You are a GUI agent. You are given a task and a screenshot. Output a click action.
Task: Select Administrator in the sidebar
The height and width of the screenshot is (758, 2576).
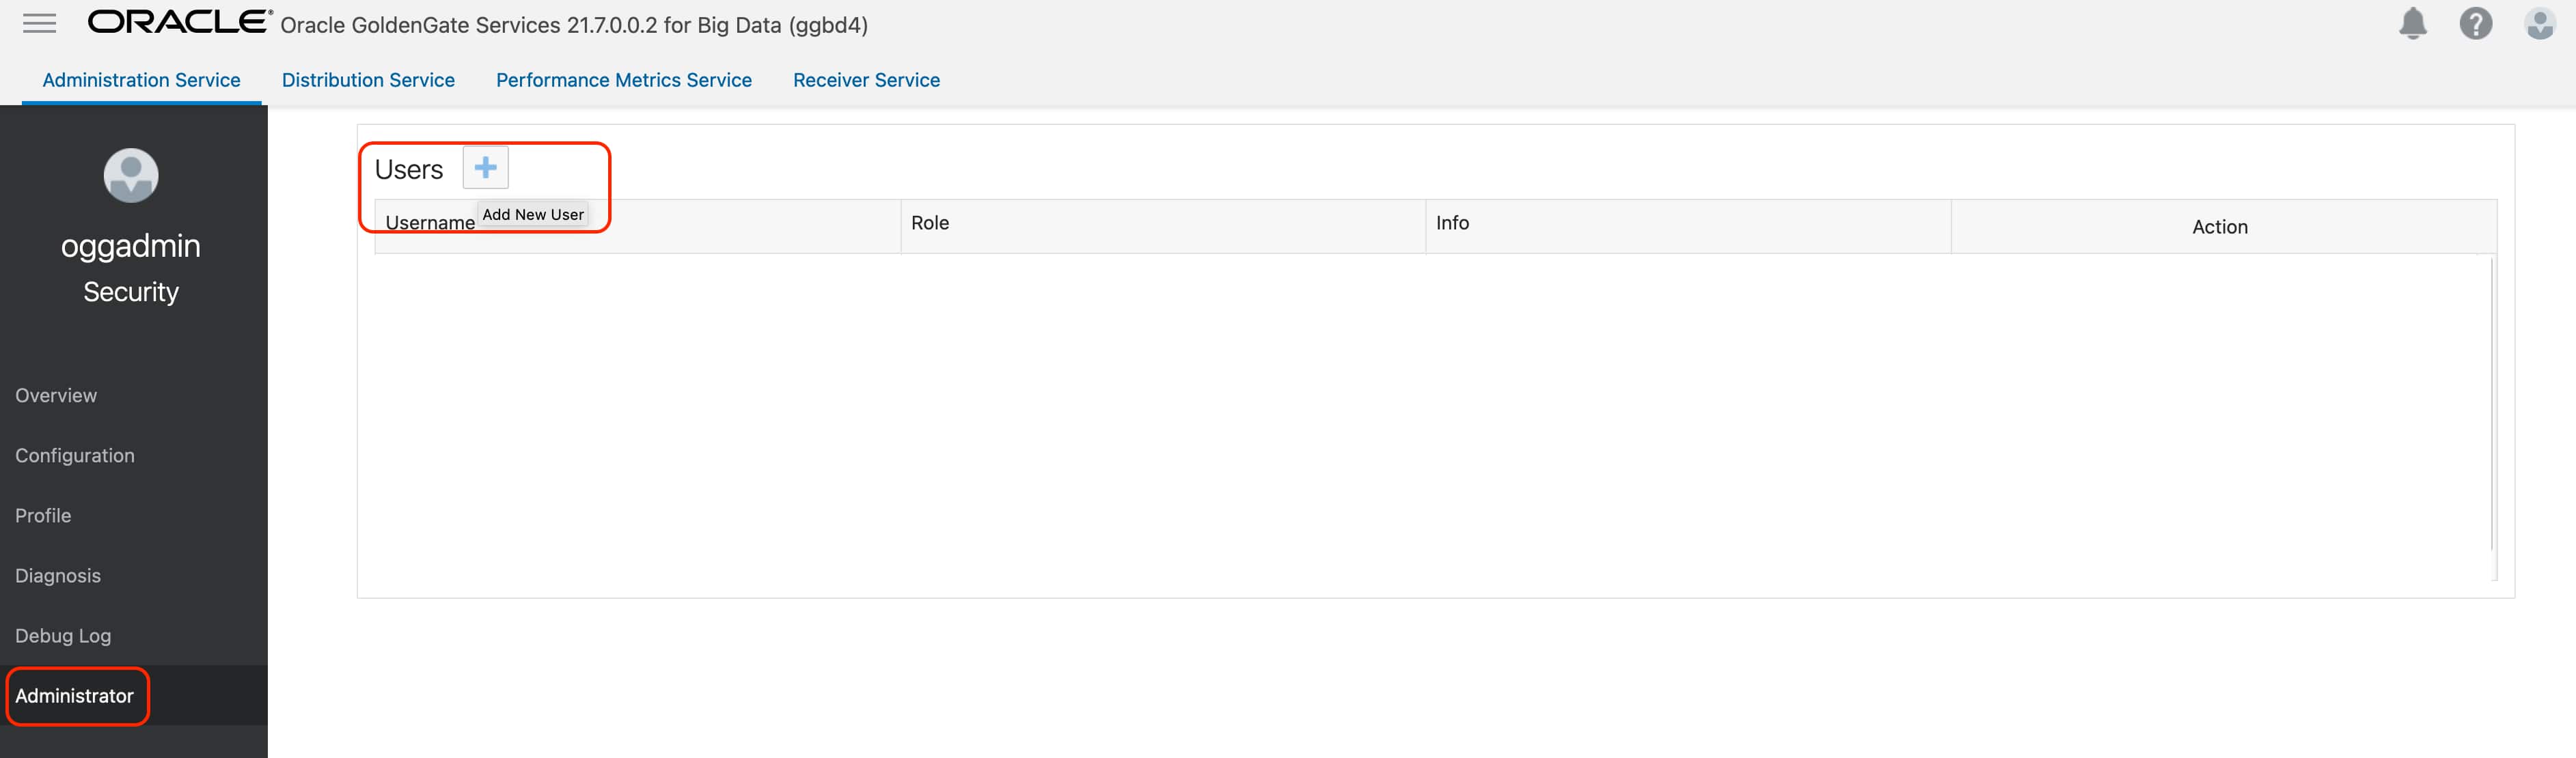(x=75, y=695)
